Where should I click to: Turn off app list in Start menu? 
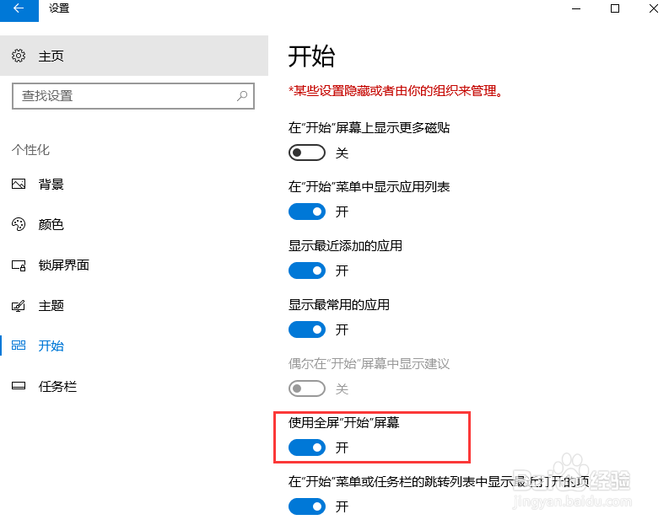click(x=306, y=212)
